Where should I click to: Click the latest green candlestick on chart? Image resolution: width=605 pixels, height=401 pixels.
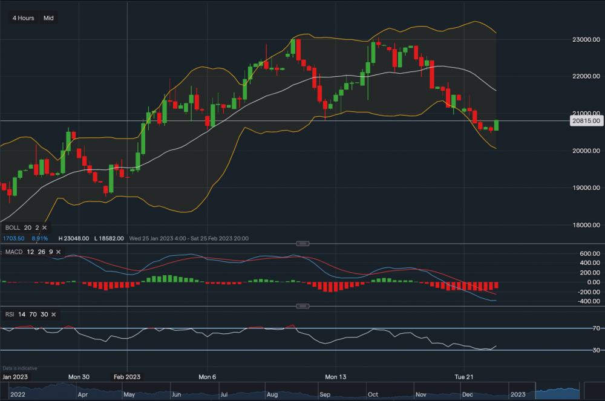[x=497, y=125]
